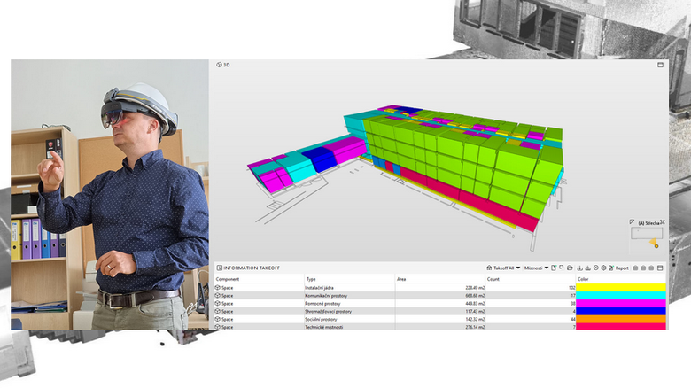This screenshot has width=691, height=388.
Task: Maximize the 3D view panel
Action: (x=660, y=65)
